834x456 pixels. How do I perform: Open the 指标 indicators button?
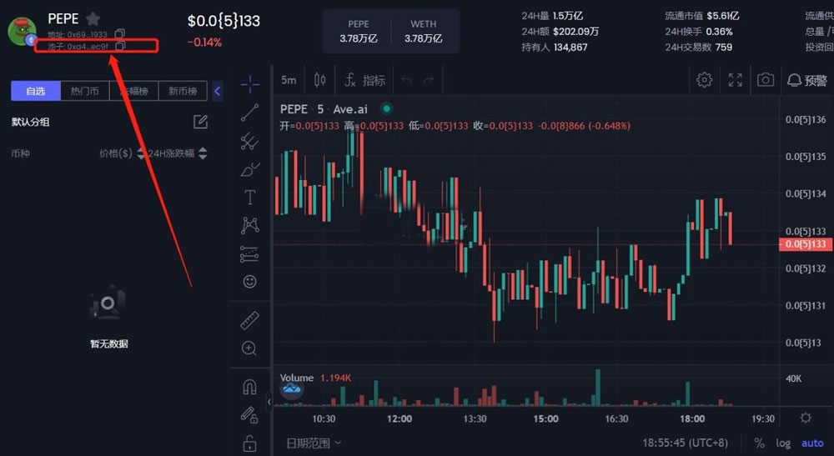click(365, 80)
